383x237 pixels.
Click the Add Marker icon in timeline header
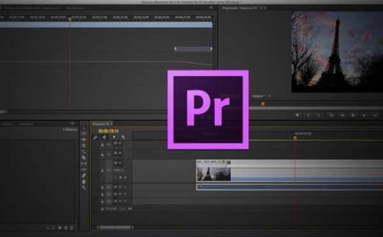(x=114, y=137)
